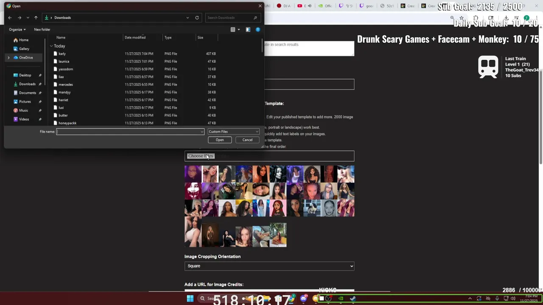The width and height of the screenshot is (543, 305).
Task: Select the luxi PNG file
Action: pyautogui.click(x=135, y=108)
